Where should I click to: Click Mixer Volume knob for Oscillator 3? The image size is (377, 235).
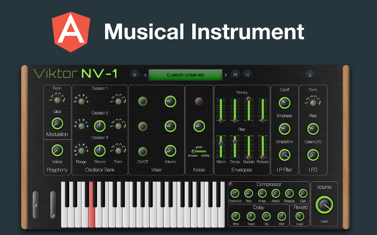(x=170, y=151)
